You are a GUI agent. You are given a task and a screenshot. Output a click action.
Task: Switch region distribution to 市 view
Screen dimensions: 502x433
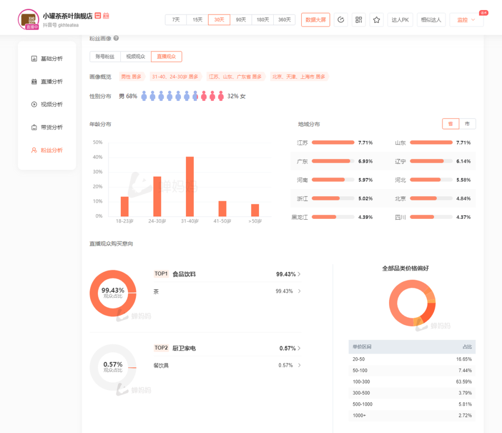pos(467,124)
